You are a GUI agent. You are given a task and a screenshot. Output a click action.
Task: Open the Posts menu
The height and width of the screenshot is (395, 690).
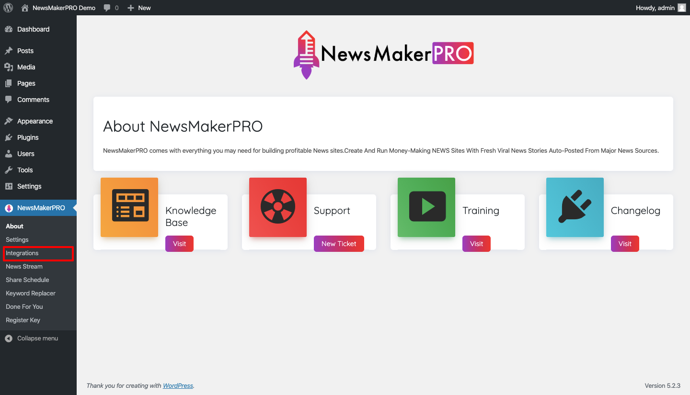[38, 51]
